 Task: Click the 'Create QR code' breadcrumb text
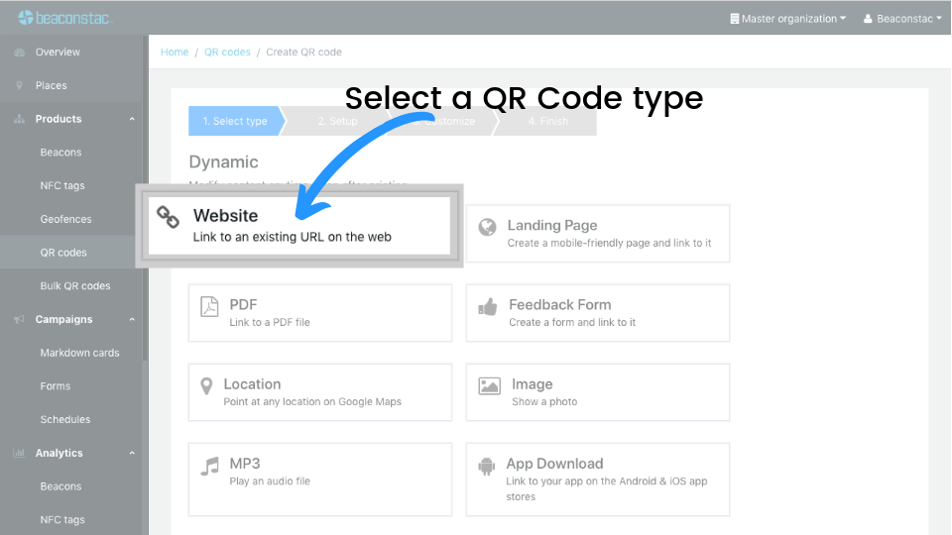(x=303, y=53)
